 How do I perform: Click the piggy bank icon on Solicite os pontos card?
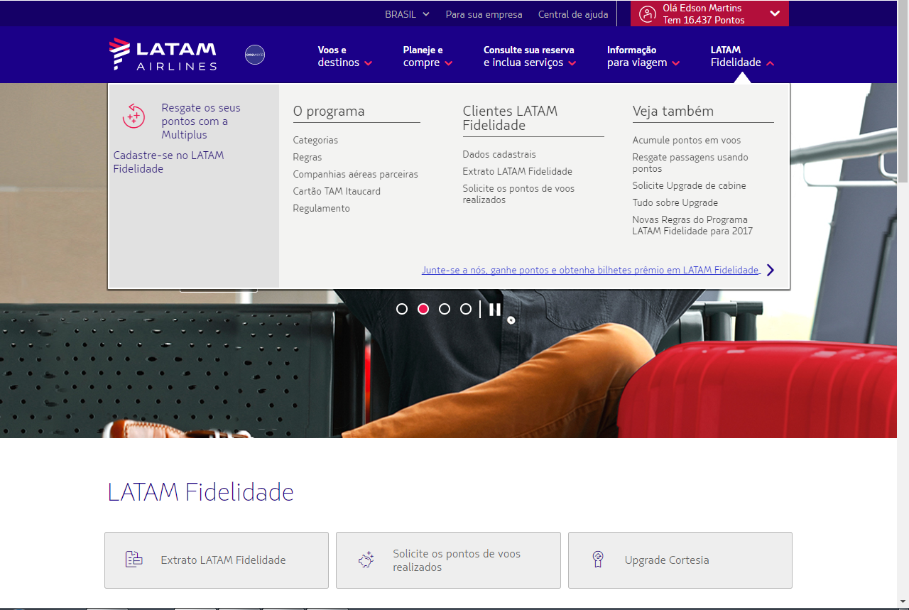[x=366, y=560]
